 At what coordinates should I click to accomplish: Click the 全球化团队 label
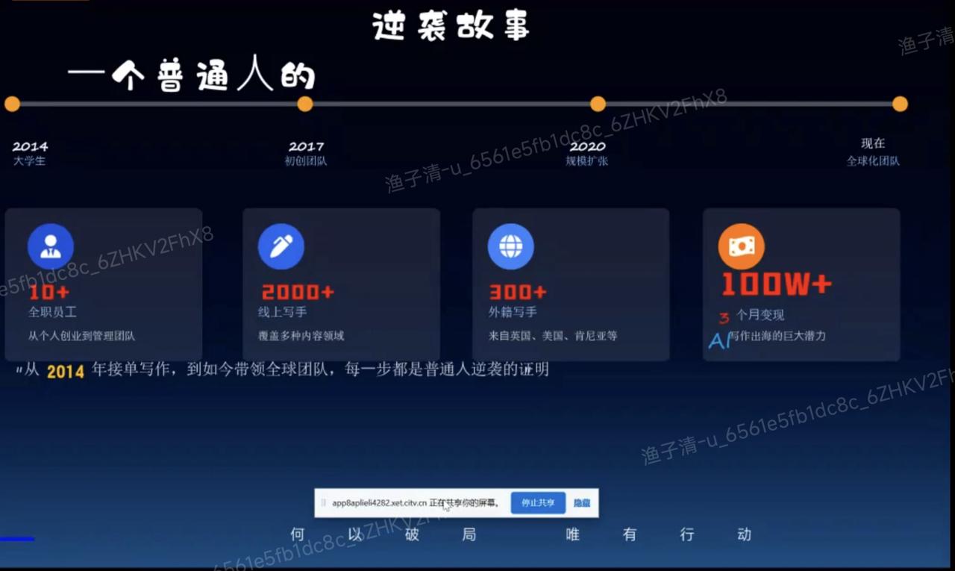point(873,160)
